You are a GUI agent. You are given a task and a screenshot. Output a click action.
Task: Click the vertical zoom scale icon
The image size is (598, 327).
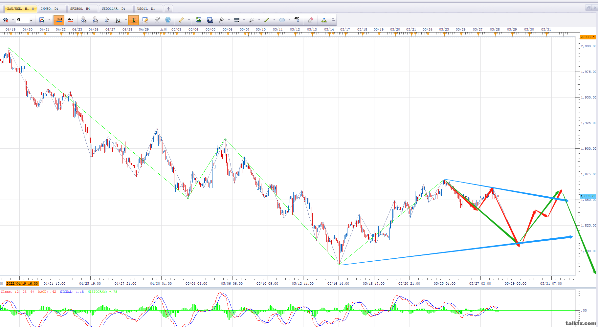[x=118, y=20]
